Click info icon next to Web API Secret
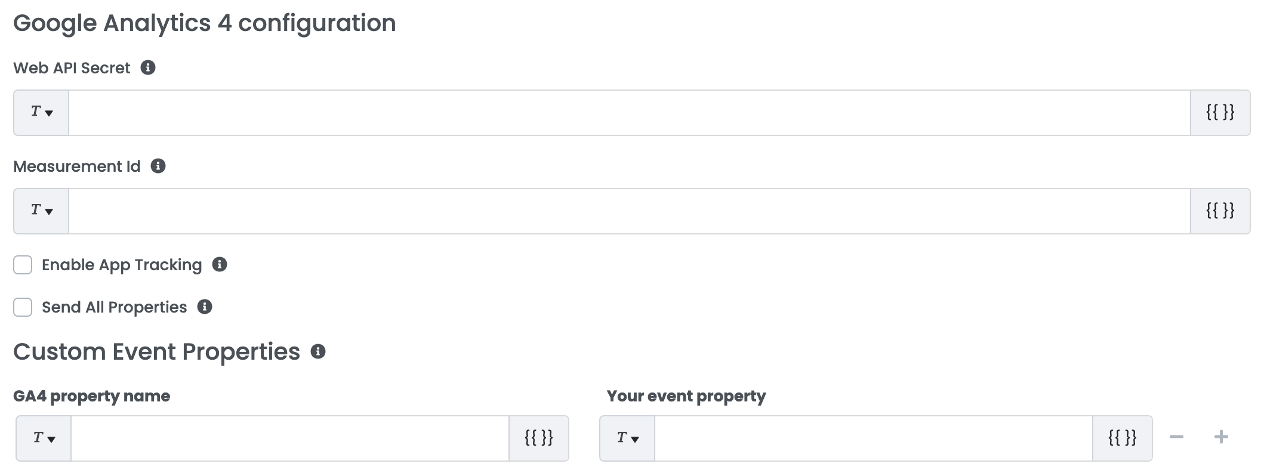Screen dimensions: 1264x476 pyautogui.click(x=148, y=68)
